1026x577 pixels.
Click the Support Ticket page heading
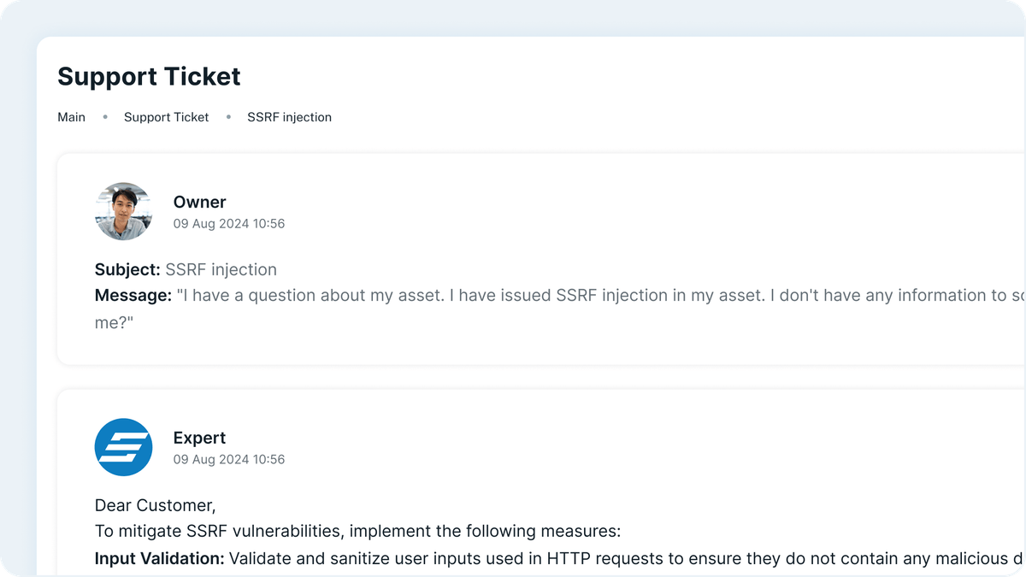pyautogui.click(x=149, y=77)
